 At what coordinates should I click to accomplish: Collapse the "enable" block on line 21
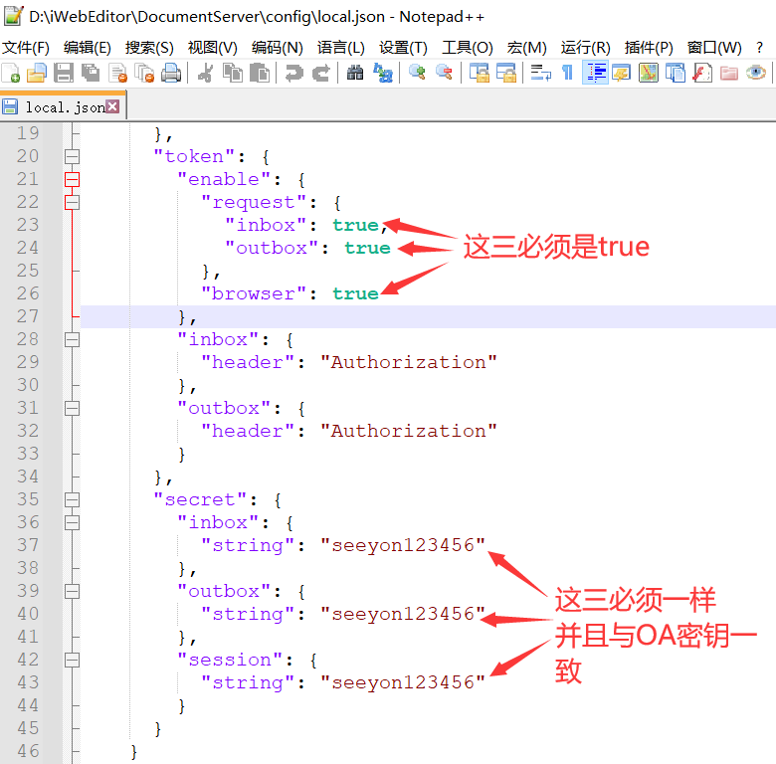coord(73,179)
